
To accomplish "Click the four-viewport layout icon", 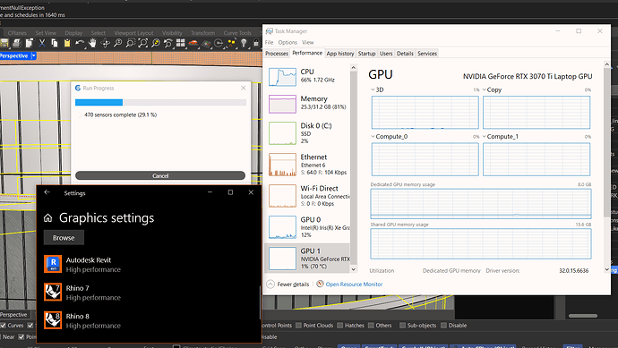I will (x=181, y=43).
